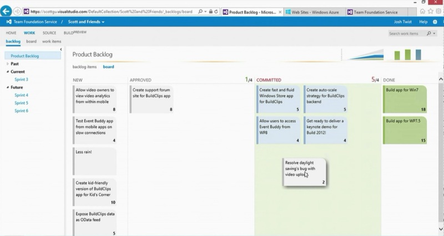444x236 pixels.
Task: Select the Build app for Win7 card
Action: [x=405, y=99]
